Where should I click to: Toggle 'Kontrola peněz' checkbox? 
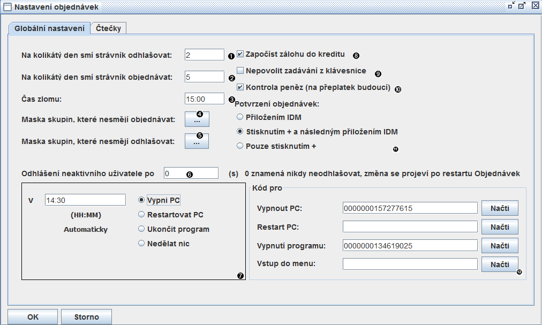(240, 87)
